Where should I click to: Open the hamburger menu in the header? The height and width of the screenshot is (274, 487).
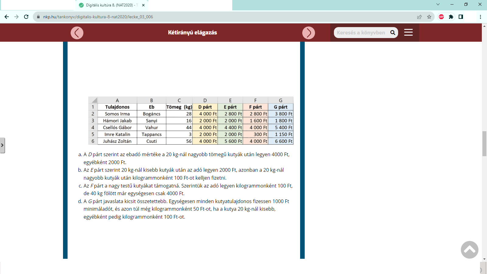tap(408, 33)
